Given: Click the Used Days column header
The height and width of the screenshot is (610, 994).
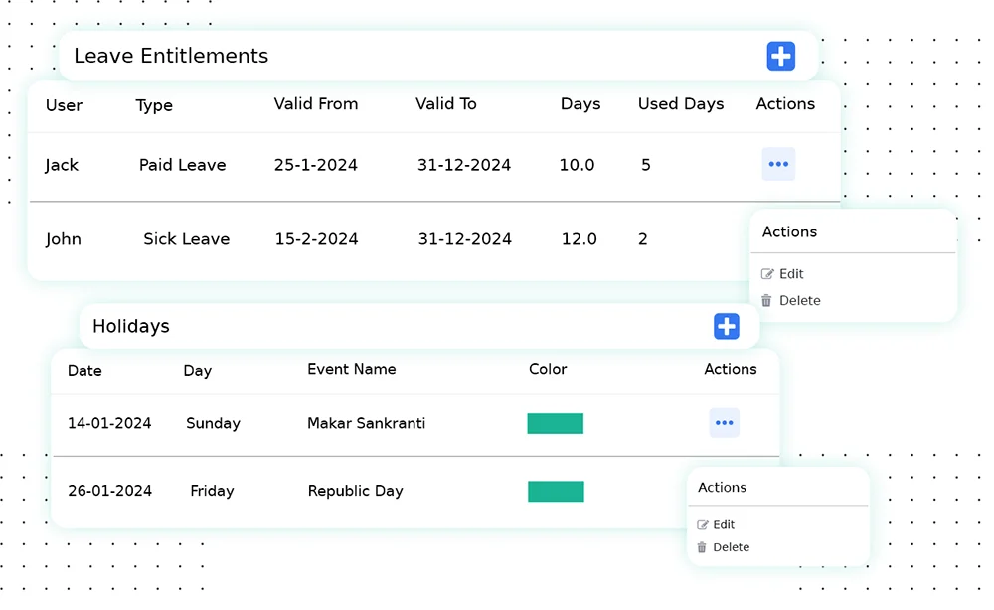Looking at the screenshot, I should [x=680, y=104].
